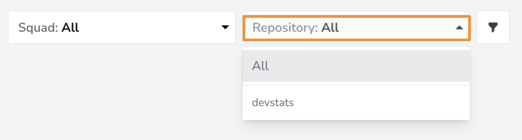Screen dimensions: 522x140
Task: Click the white Squad selector box
Action: point(122,27)
